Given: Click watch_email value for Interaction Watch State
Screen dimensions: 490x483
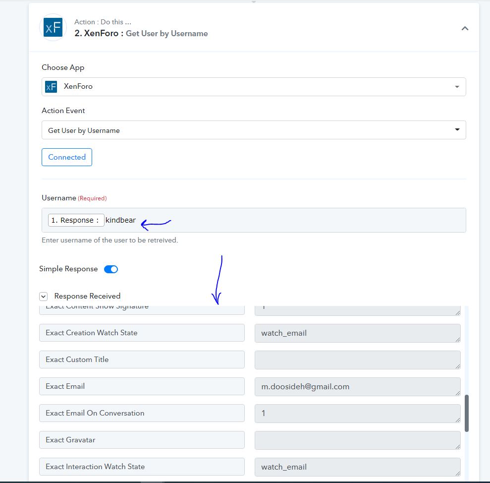Looking at the screenshot, I should tap(358, 467).
